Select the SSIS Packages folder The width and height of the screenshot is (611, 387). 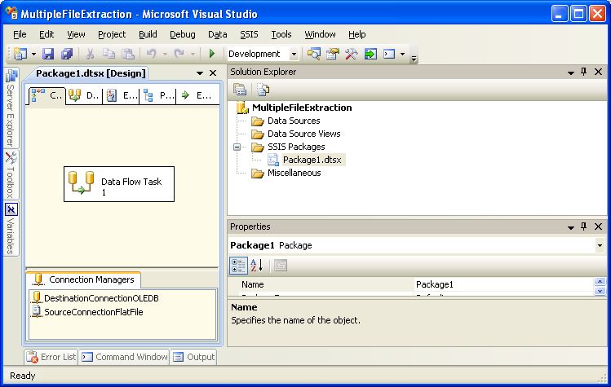click(296, 147)
